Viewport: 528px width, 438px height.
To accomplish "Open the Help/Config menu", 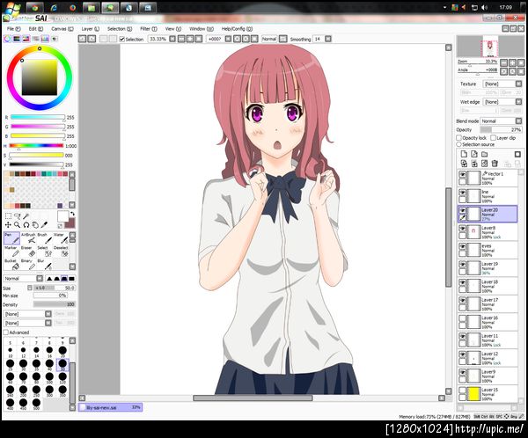I will coord(237,29).
